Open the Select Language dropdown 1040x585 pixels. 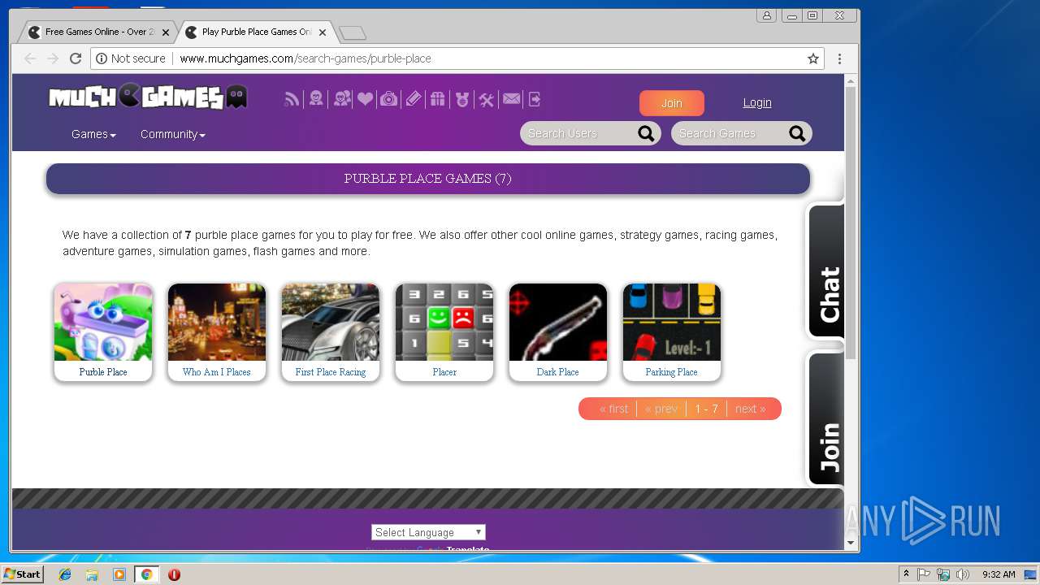(428, 532)
